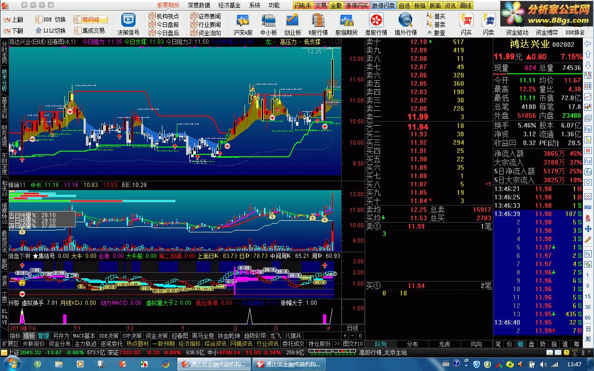Open the 经济基金 menu
Screen dimensions: 594x371
[x=229, y=6]
